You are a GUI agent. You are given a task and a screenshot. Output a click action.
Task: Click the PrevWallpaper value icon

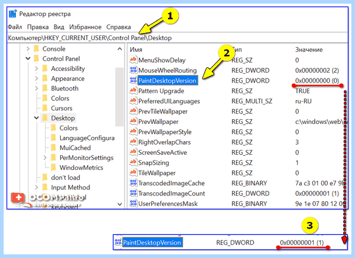pos(133,121)
